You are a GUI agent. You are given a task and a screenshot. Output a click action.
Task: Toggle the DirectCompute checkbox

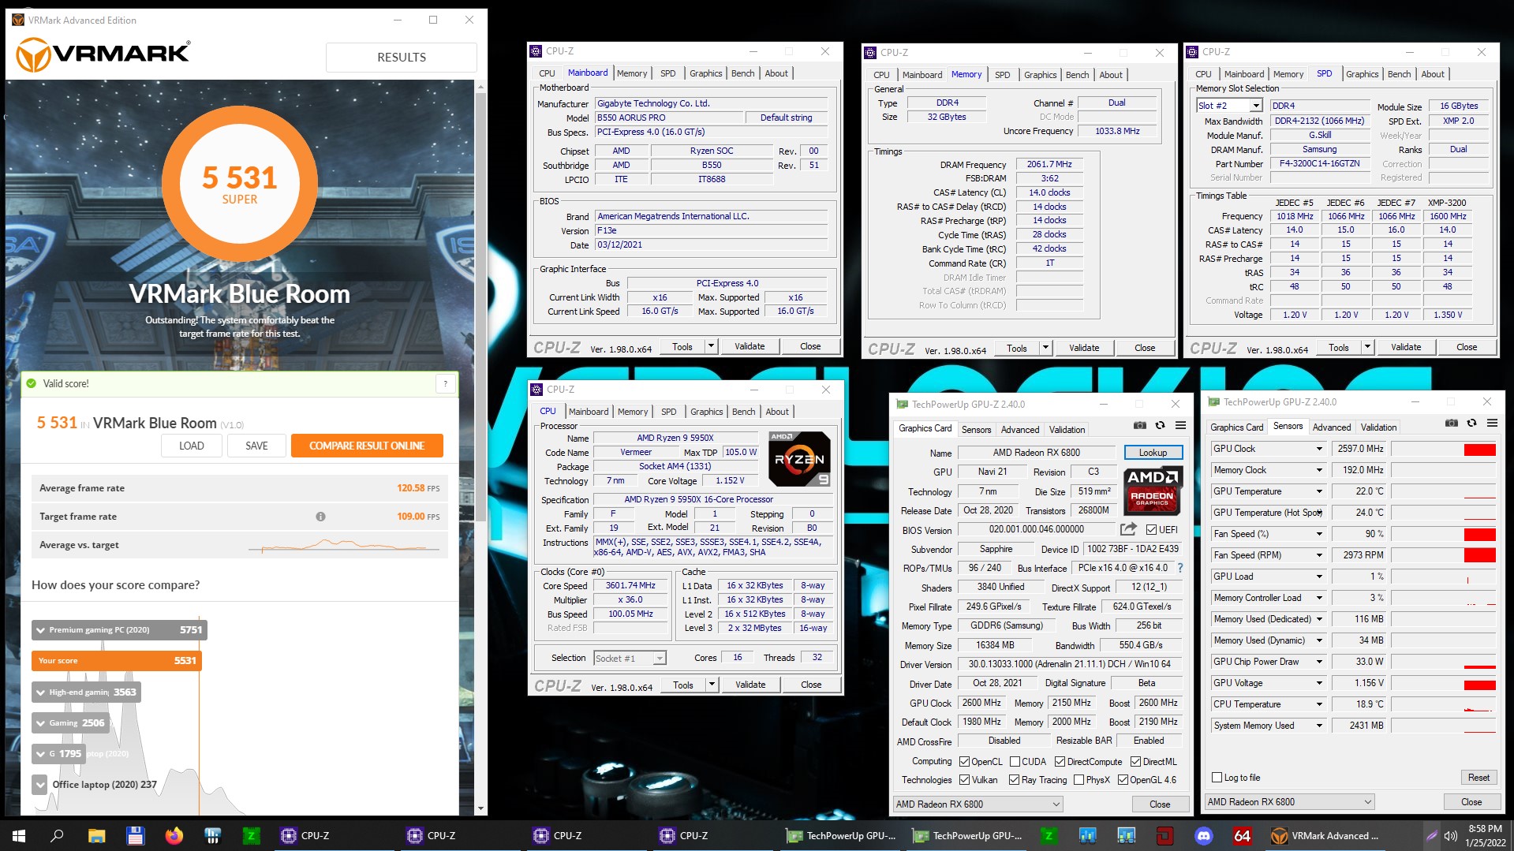pos(1060,762)
